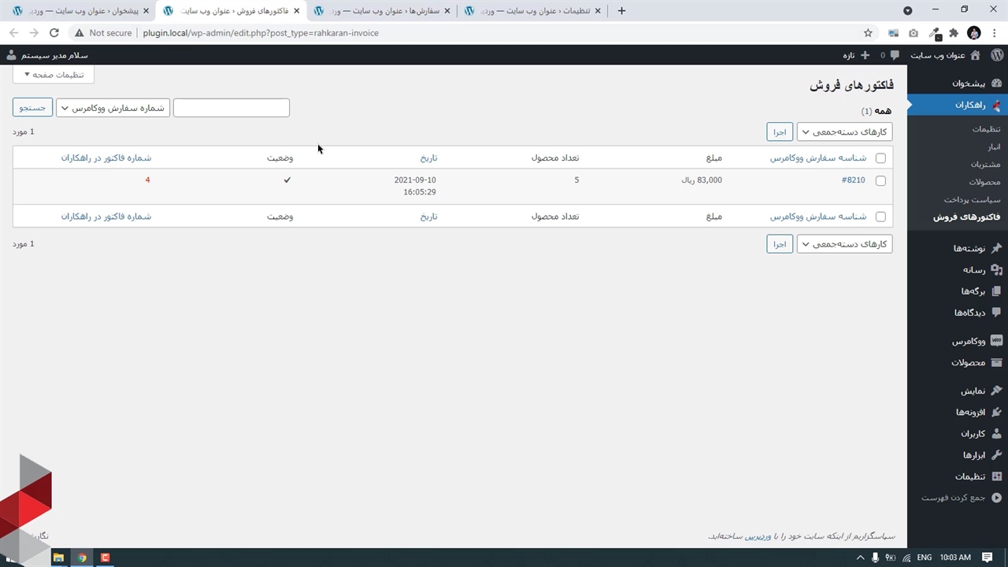The width and height of the screenshot is (1008, 567).
Task: Open the Warehouse (انبار) submenu item
Action: [x=994, y=146]
